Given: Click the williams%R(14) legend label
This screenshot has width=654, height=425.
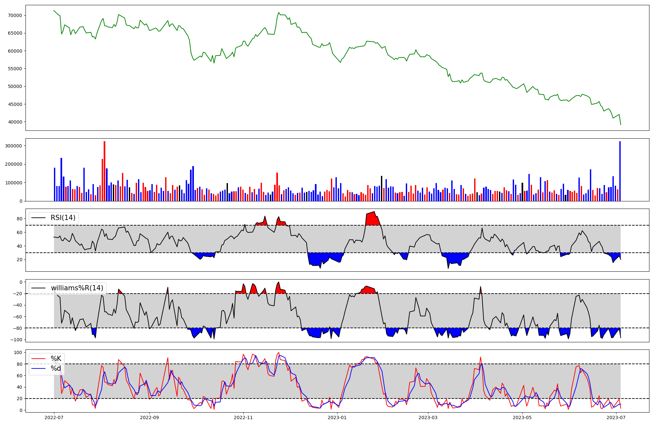Looking at the screenshot, I should [77, 288].
